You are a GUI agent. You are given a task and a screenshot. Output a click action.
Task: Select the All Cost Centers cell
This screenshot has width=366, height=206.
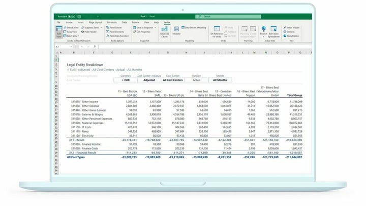(173, 80)
